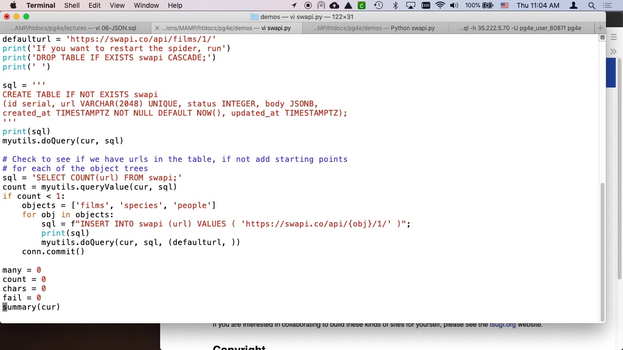Open the Help menu
The image size is (623, 350).
(x=175, y=5)
